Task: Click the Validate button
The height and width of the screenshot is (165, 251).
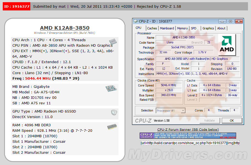Action: pyautogui.click(x=210, y=121)
